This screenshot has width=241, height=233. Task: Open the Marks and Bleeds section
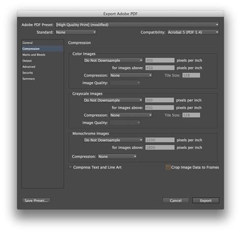34,55
